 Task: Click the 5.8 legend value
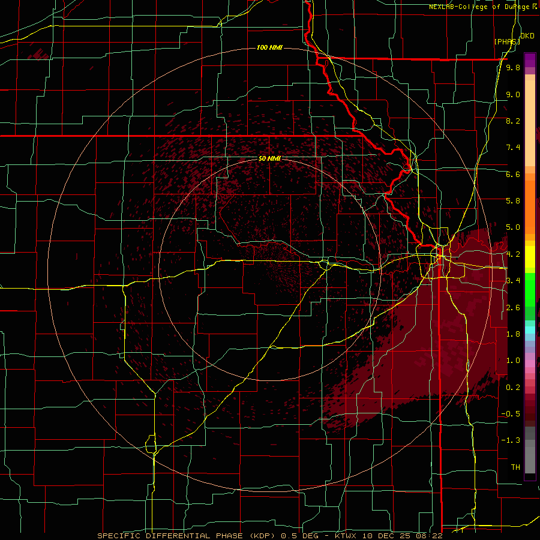click(513, 201)
